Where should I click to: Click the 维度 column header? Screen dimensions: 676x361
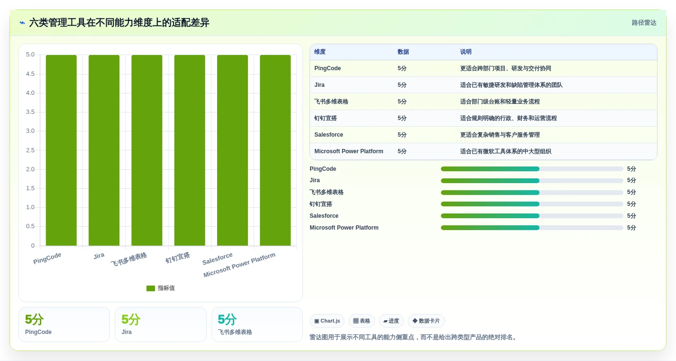point(320,52)
